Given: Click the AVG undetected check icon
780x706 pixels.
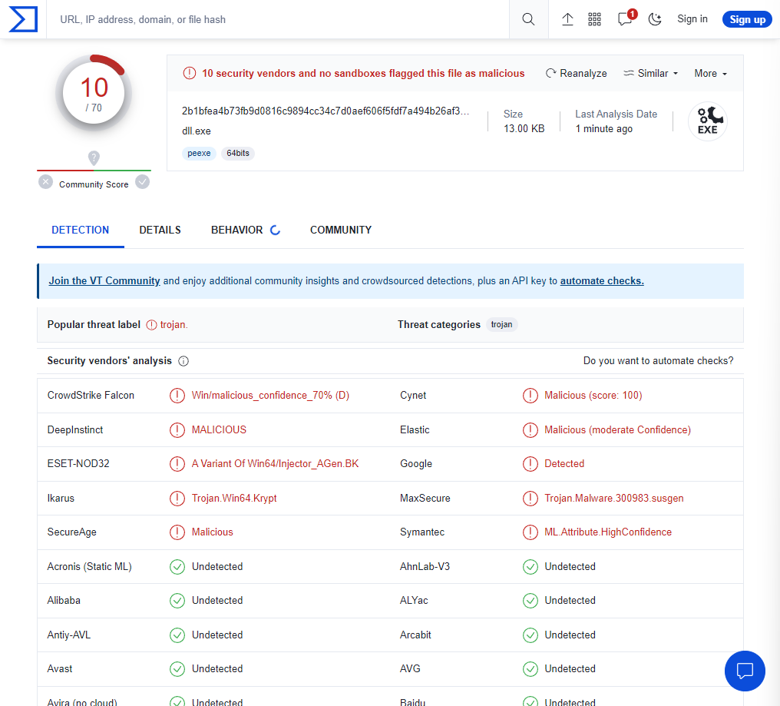Looking at the screenshot, I should (x=530, y=668).
